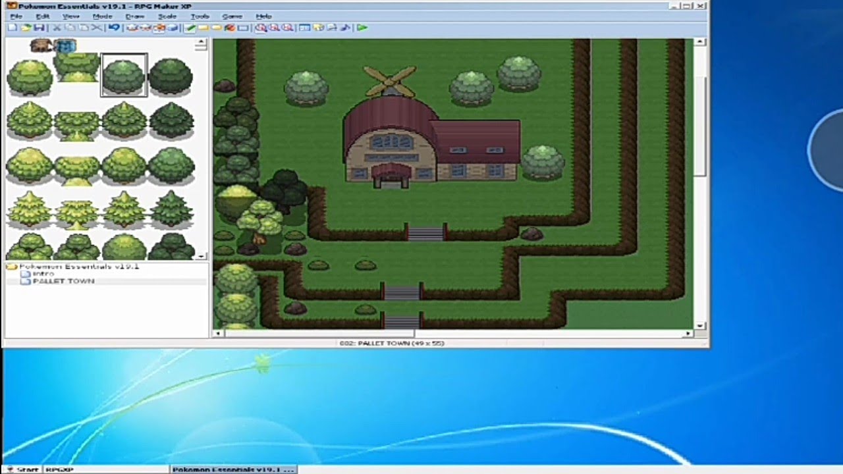The height and width of the screenshot is (474, 843).
Task: Click the map horizontal scroll right arrow
Action: click(688, 334)
